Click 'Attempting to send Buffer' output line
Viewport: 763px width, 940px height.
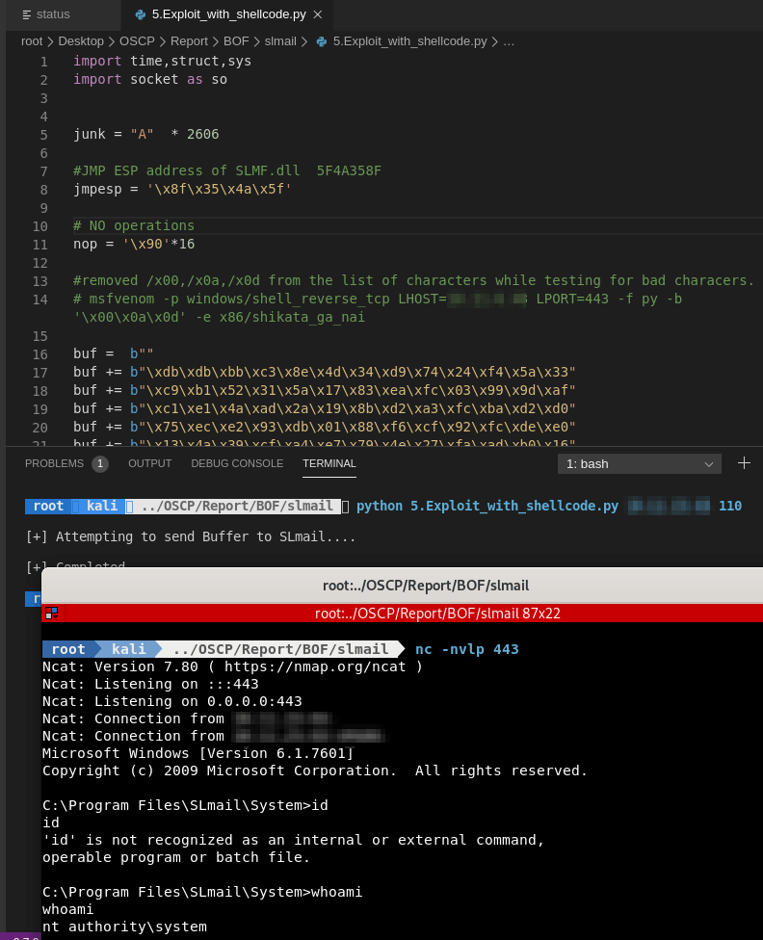click(x=191, y=537)
